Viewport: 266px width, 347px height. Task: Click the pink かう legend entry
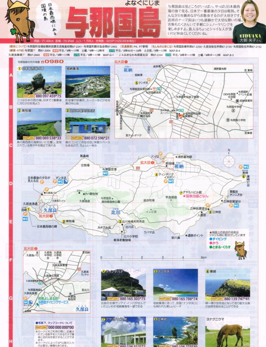click(214, 243)
